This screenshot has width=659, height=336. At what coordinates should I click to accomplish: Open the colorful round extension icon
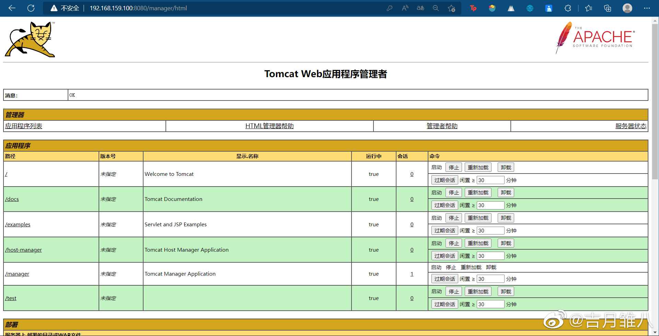pos(492,8)
